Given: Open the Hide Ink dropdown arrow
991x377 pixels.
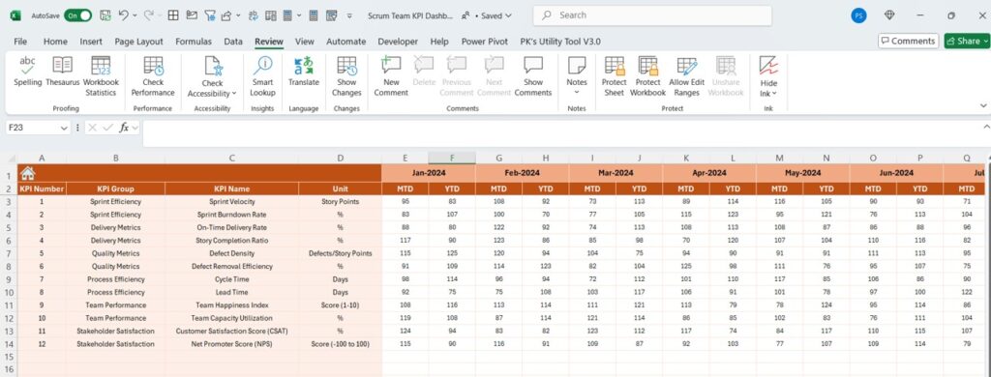Looking at the screenshot, I should [x=775, y=94].
